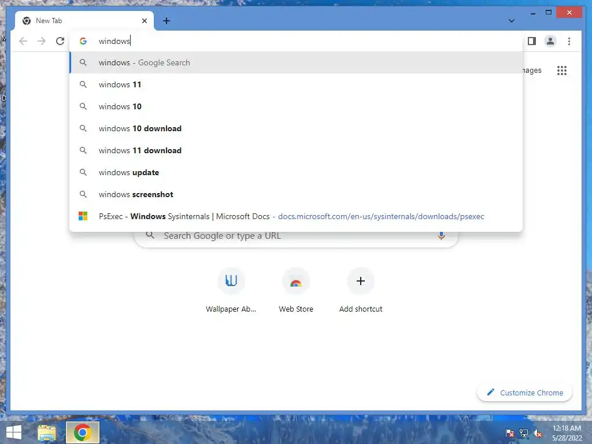Open the profile avatar icon
This screenshot has width=592, height=444.
(550, 41)
